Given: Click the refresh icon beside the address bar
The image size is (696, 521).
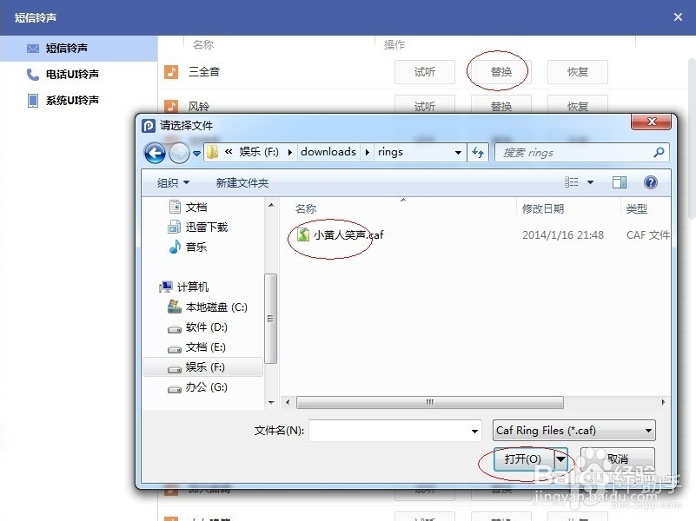Looking at the screenshot, I should point(477,152).
